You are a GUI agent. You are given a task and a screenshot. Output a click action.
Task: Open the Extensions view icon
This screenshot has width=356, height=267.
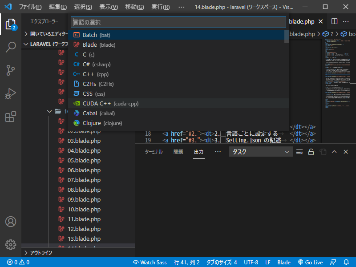(x=11, y=117)
